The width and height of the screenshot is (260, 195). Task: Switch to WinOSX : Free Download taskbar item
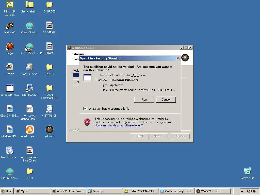pyautogui.click(x=69, y=191)
